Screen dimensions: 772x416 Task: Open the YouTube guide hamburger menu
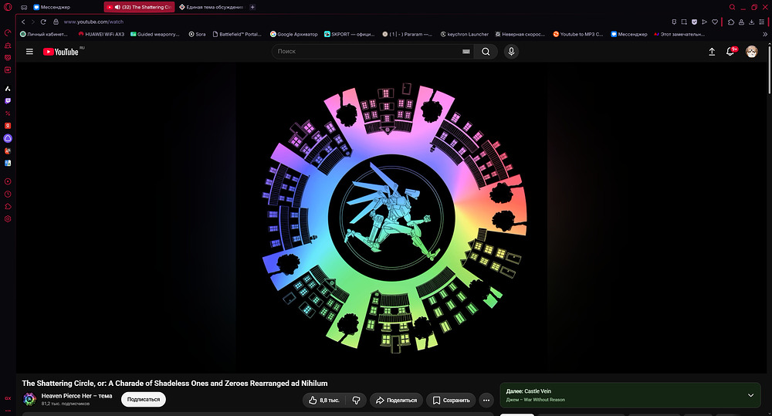[x=29, y=52]
